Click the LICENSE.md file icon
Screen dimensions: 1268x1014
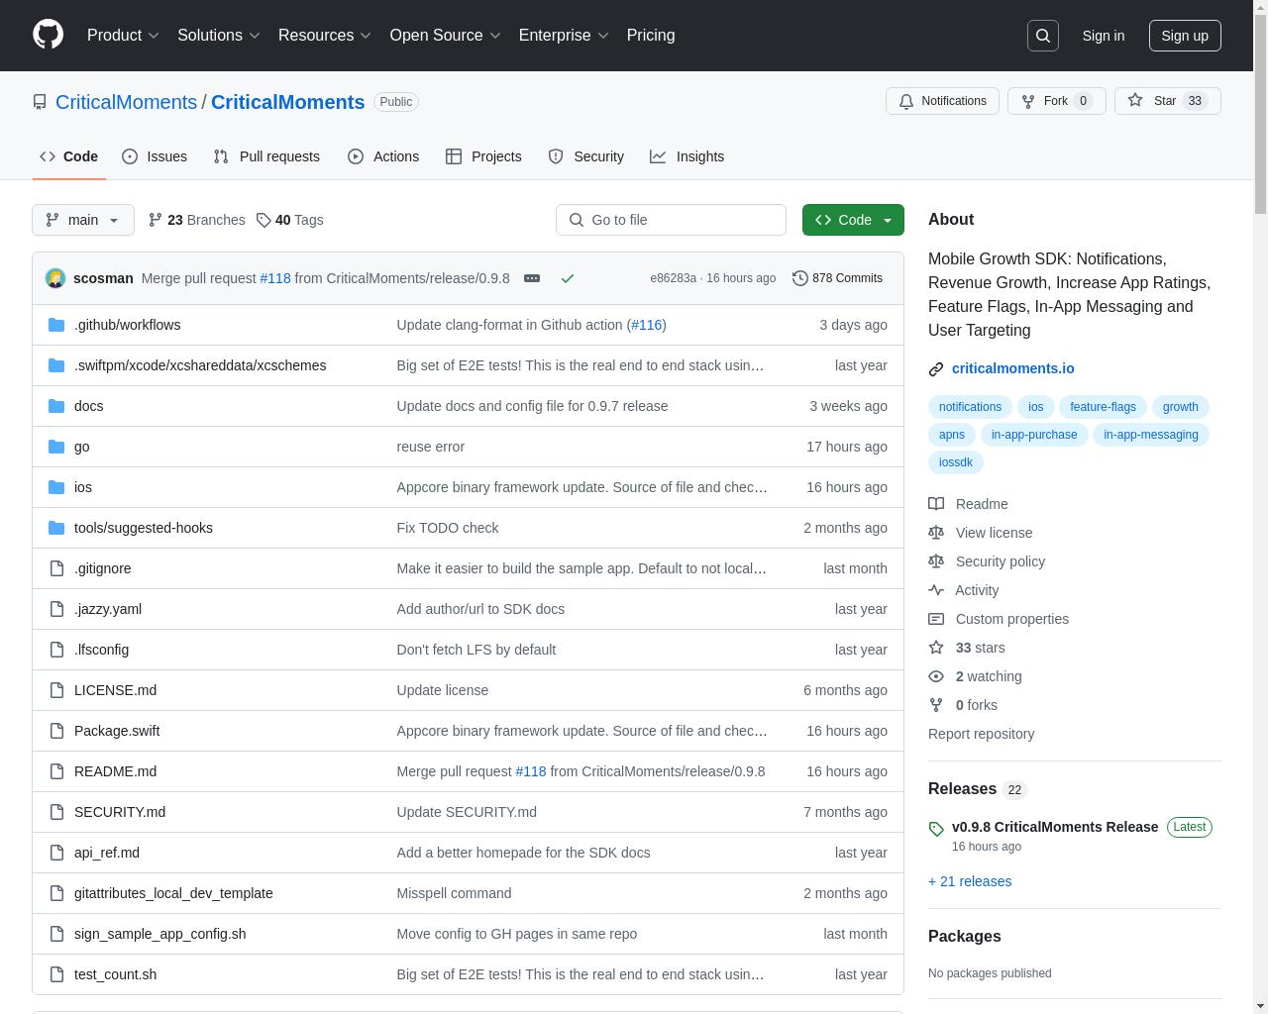coord(56,690)
